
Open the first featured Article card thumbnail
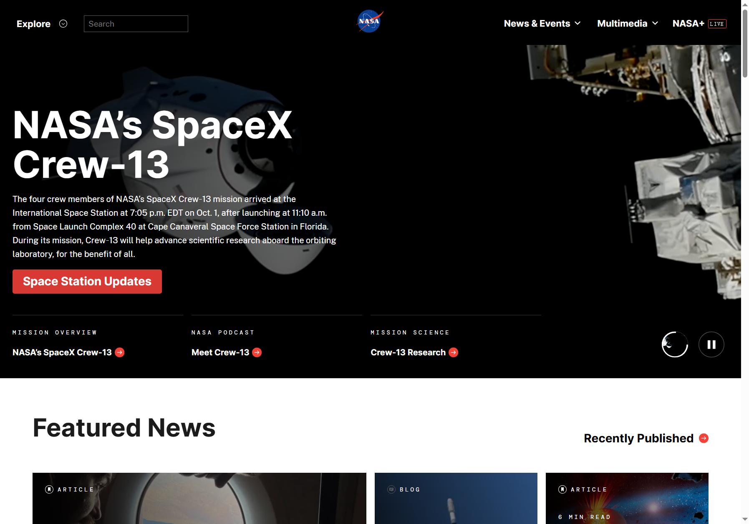point(199,498)
